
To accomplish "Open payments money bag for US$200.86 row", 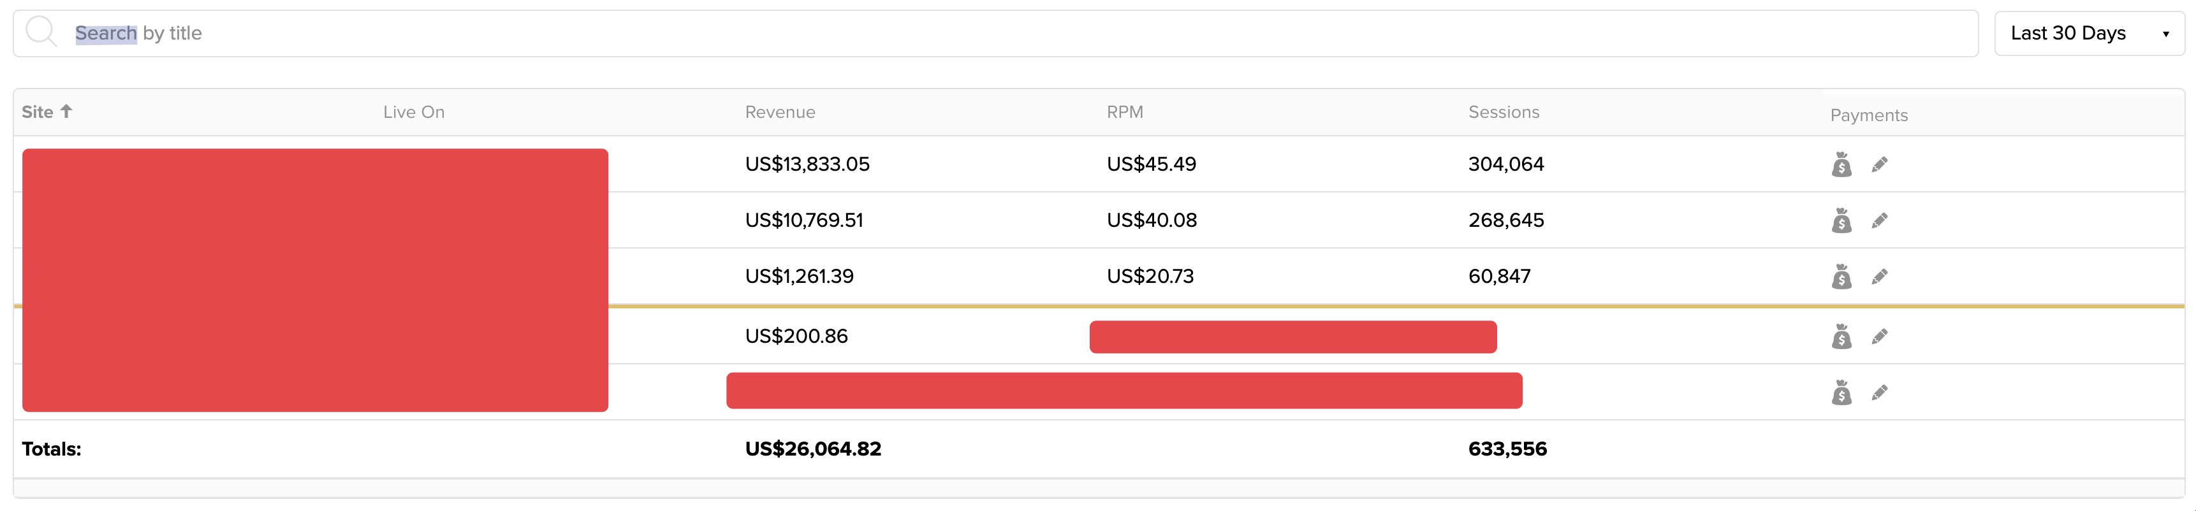I will tap(1841, 336).
